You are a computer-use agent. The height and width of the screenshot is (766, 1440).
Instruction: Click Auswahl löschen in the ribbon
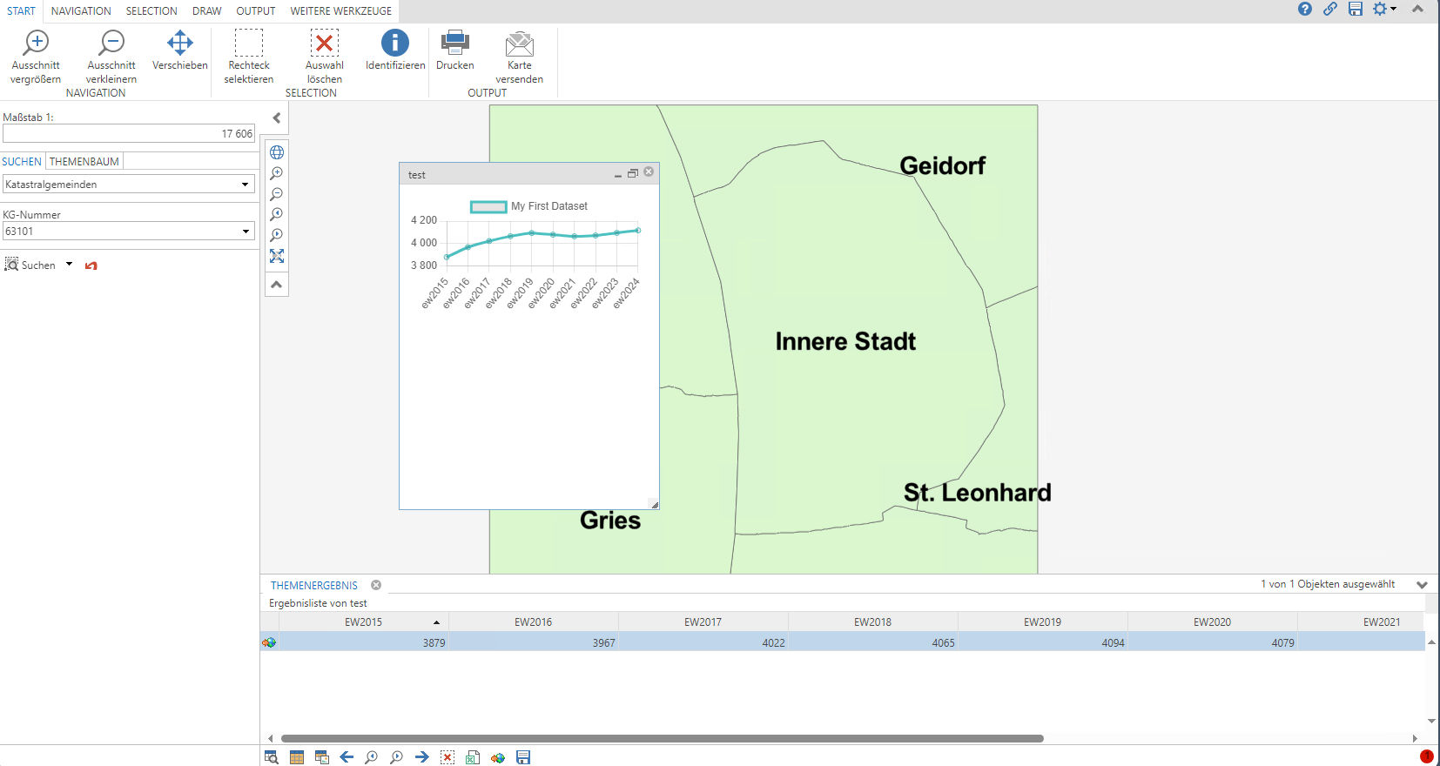coord(324,44)
